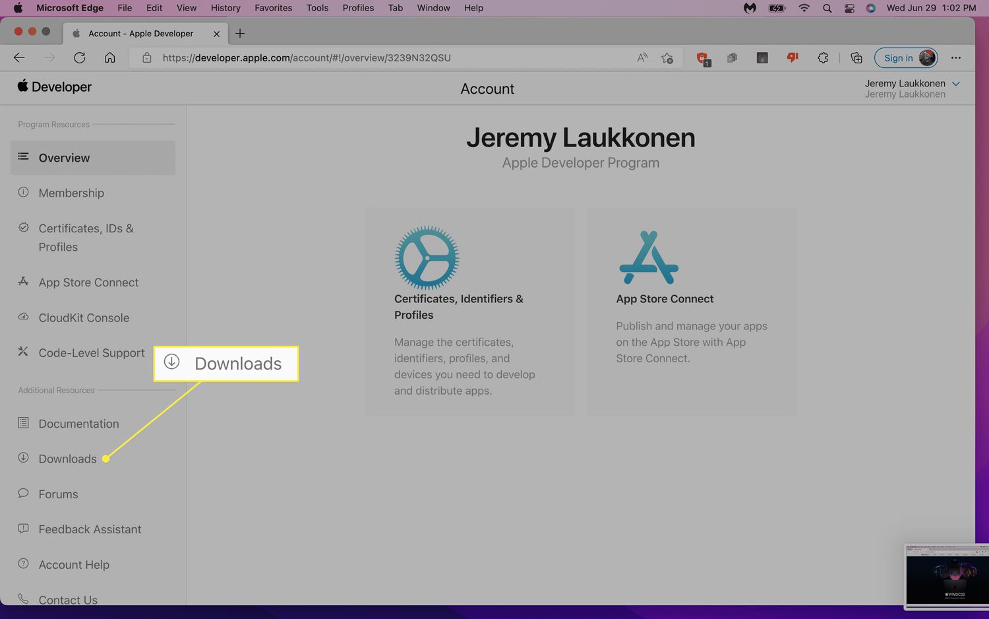The image size is (989, 619).
Task: Open the Documentation sidebar link
Action: [x=78, y=424]
